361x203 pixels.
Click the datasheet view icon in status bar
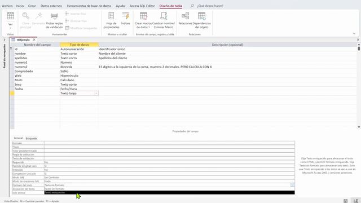point(345,201)
